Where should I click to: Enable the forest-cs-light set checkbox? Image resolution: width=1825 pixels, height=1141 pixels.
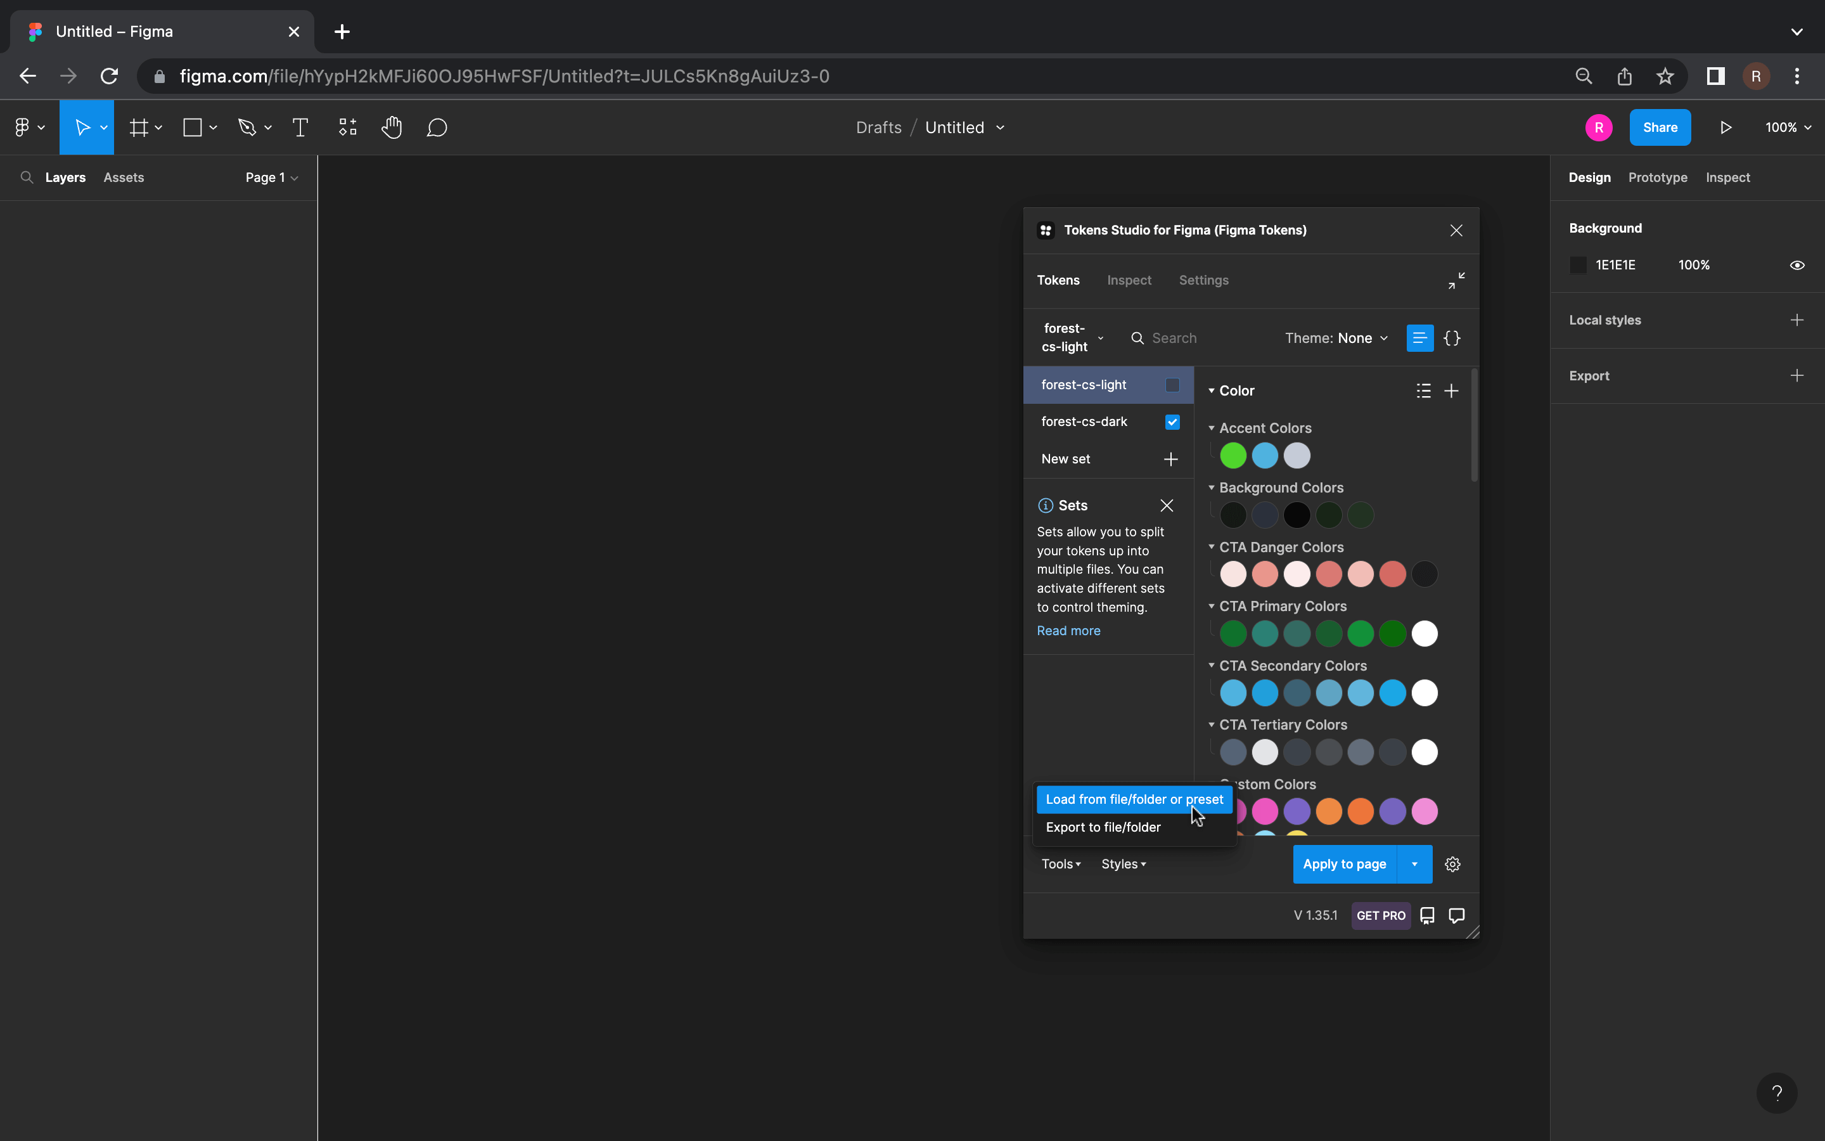1172,385
